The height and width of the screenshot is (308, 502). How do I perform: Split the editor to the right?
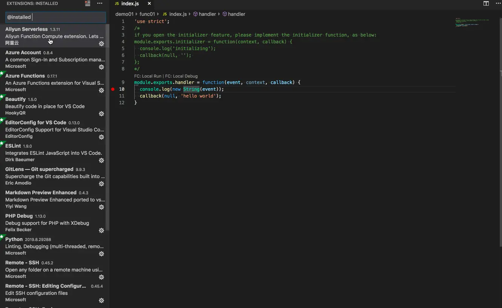(486, 3)
